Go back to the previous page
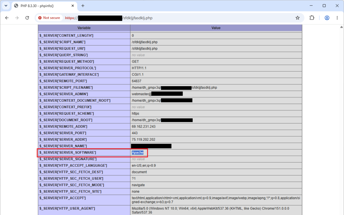The image size is (344, 215). click(7, 18)
